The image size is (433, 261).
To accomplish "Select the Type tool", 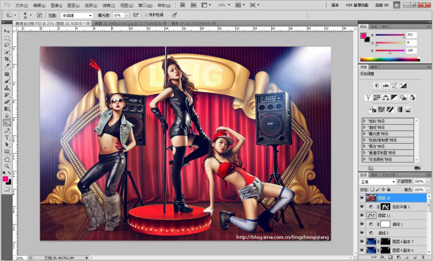I will [7, 137].
